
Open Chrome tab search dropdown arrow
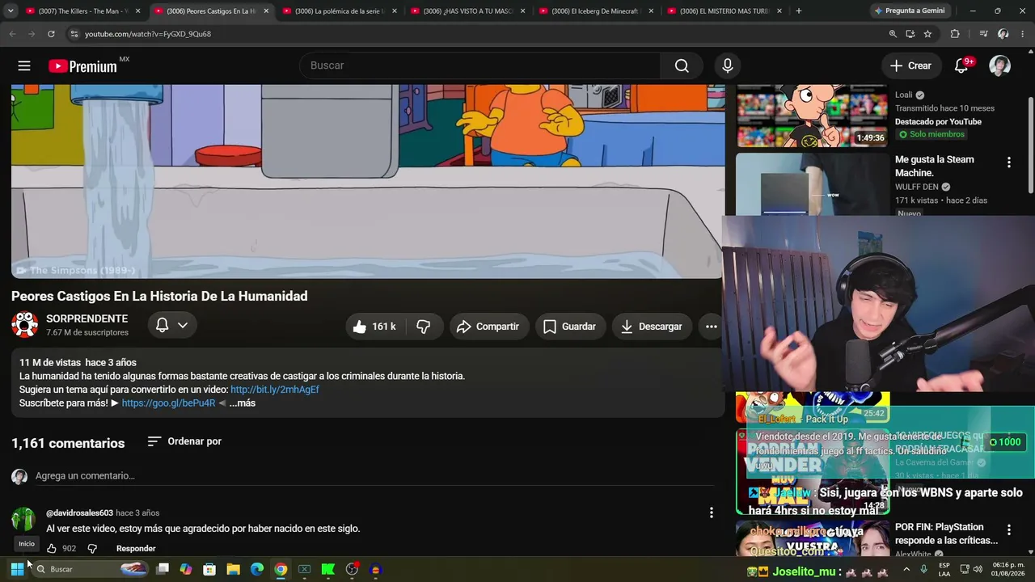11,11
